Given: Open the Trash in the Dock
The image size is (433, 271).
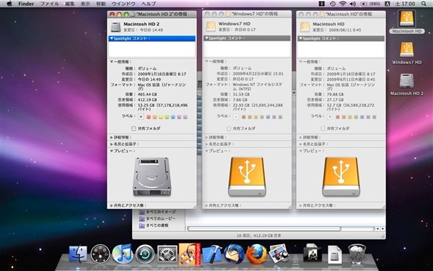Looking at the screenshot, I should pyautogui.click(x=357, y=254).
